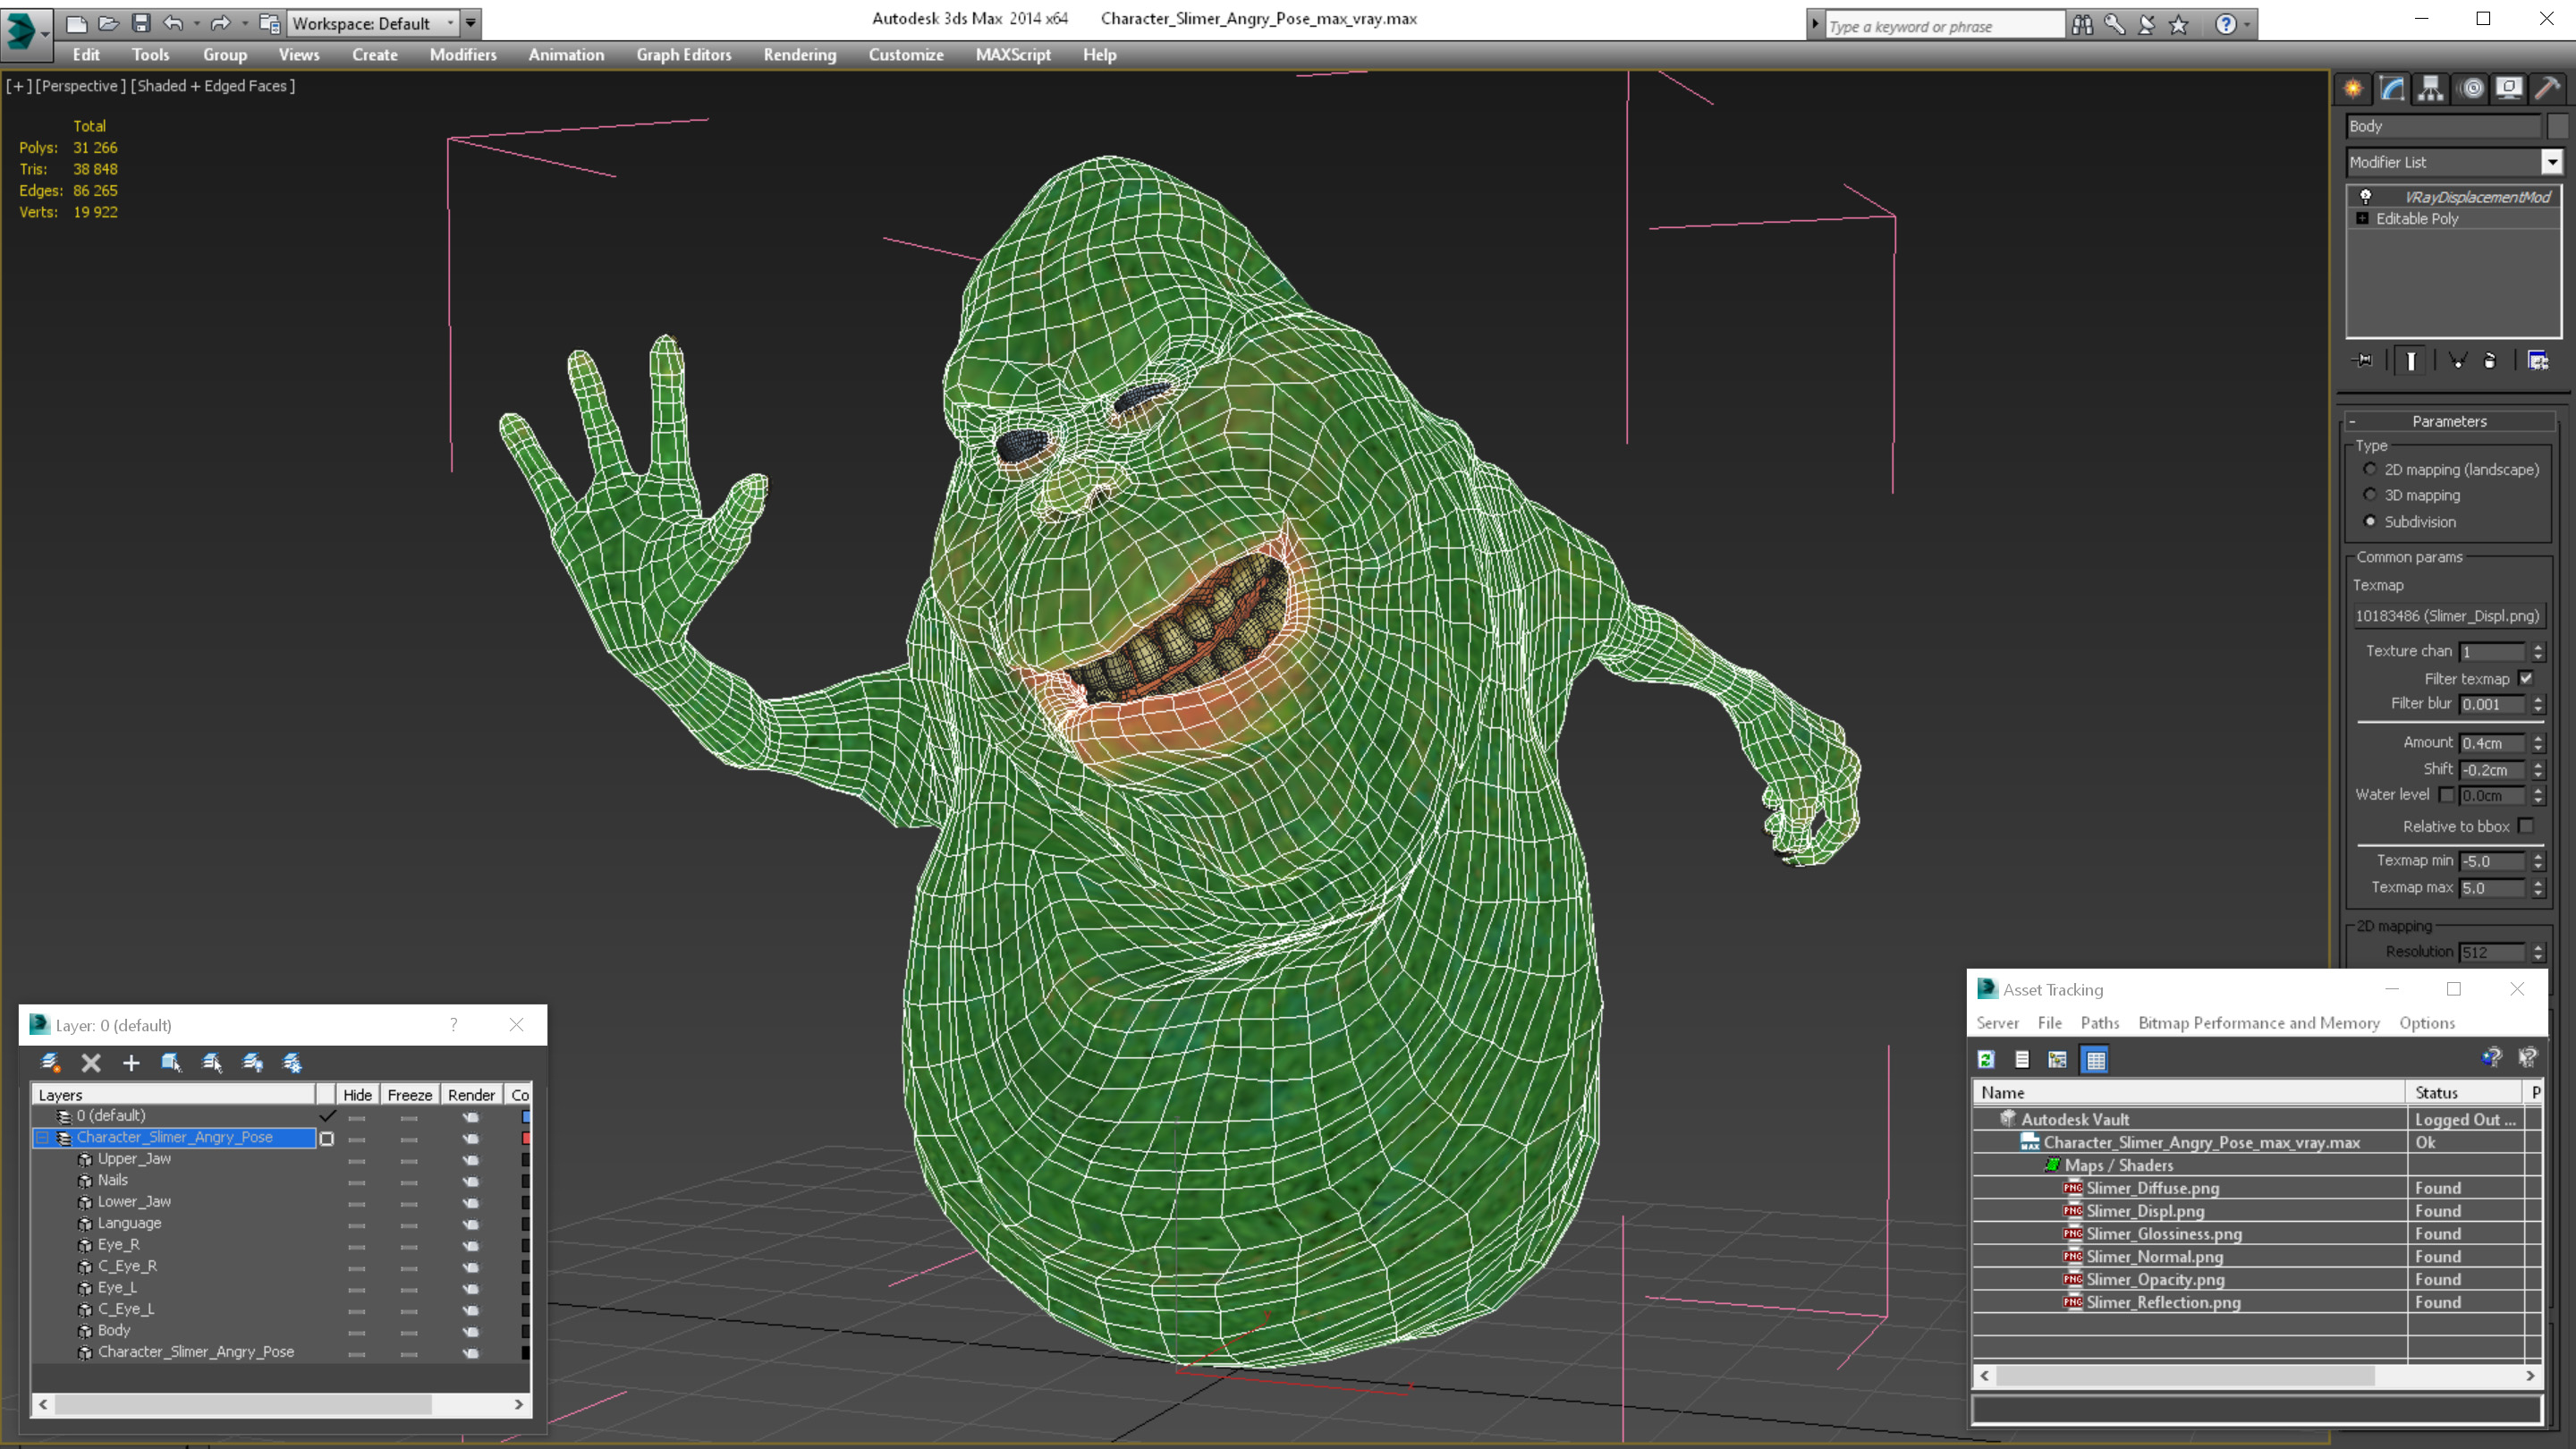
Task: Click the Slimer_Displ.png Texmap button
Action: coord(2447,616)
